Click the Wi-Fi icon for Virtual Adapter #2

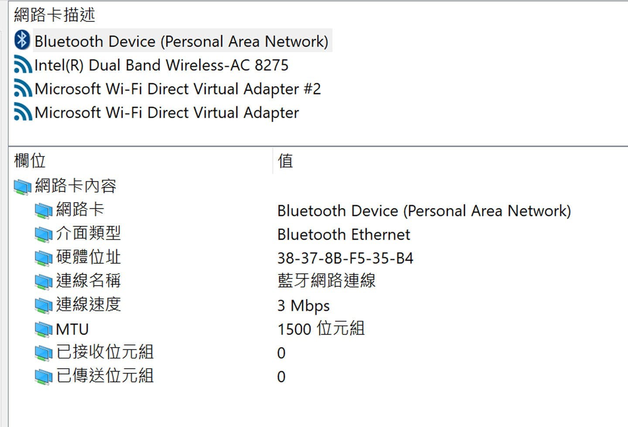[23, 89]
